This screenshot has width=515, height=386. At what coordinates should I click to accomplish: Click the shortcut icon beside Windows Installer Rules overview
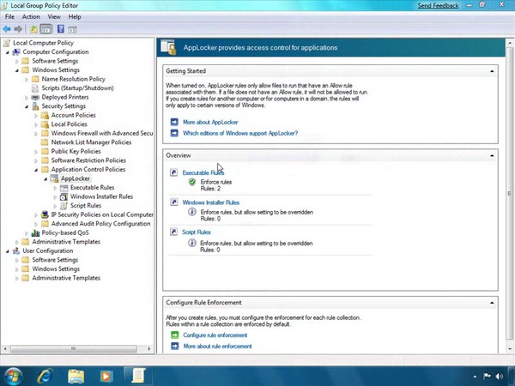point(173,202)
